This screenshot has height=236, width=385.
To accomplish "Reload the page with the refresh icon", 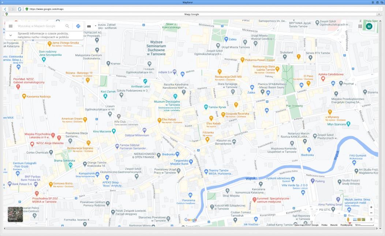I will point(19,9).
